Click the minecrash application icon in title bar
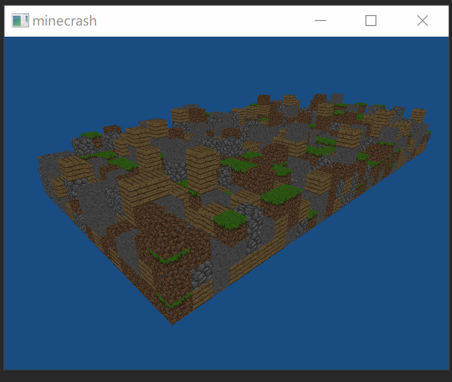The height and width of the screenshot is (382, 452). (x=20, y=21)
